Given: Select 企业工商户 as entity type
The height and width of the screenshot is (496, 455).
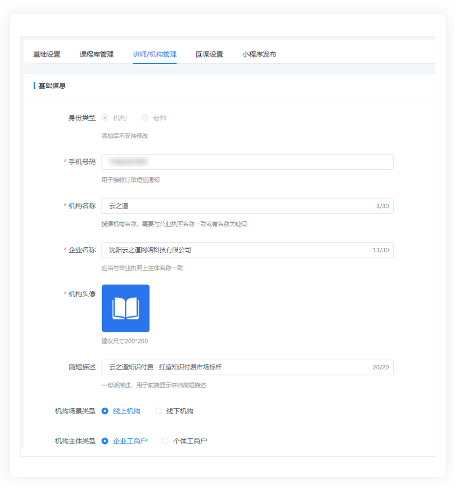Looking at the screenshot, I should tap(105, 441).
